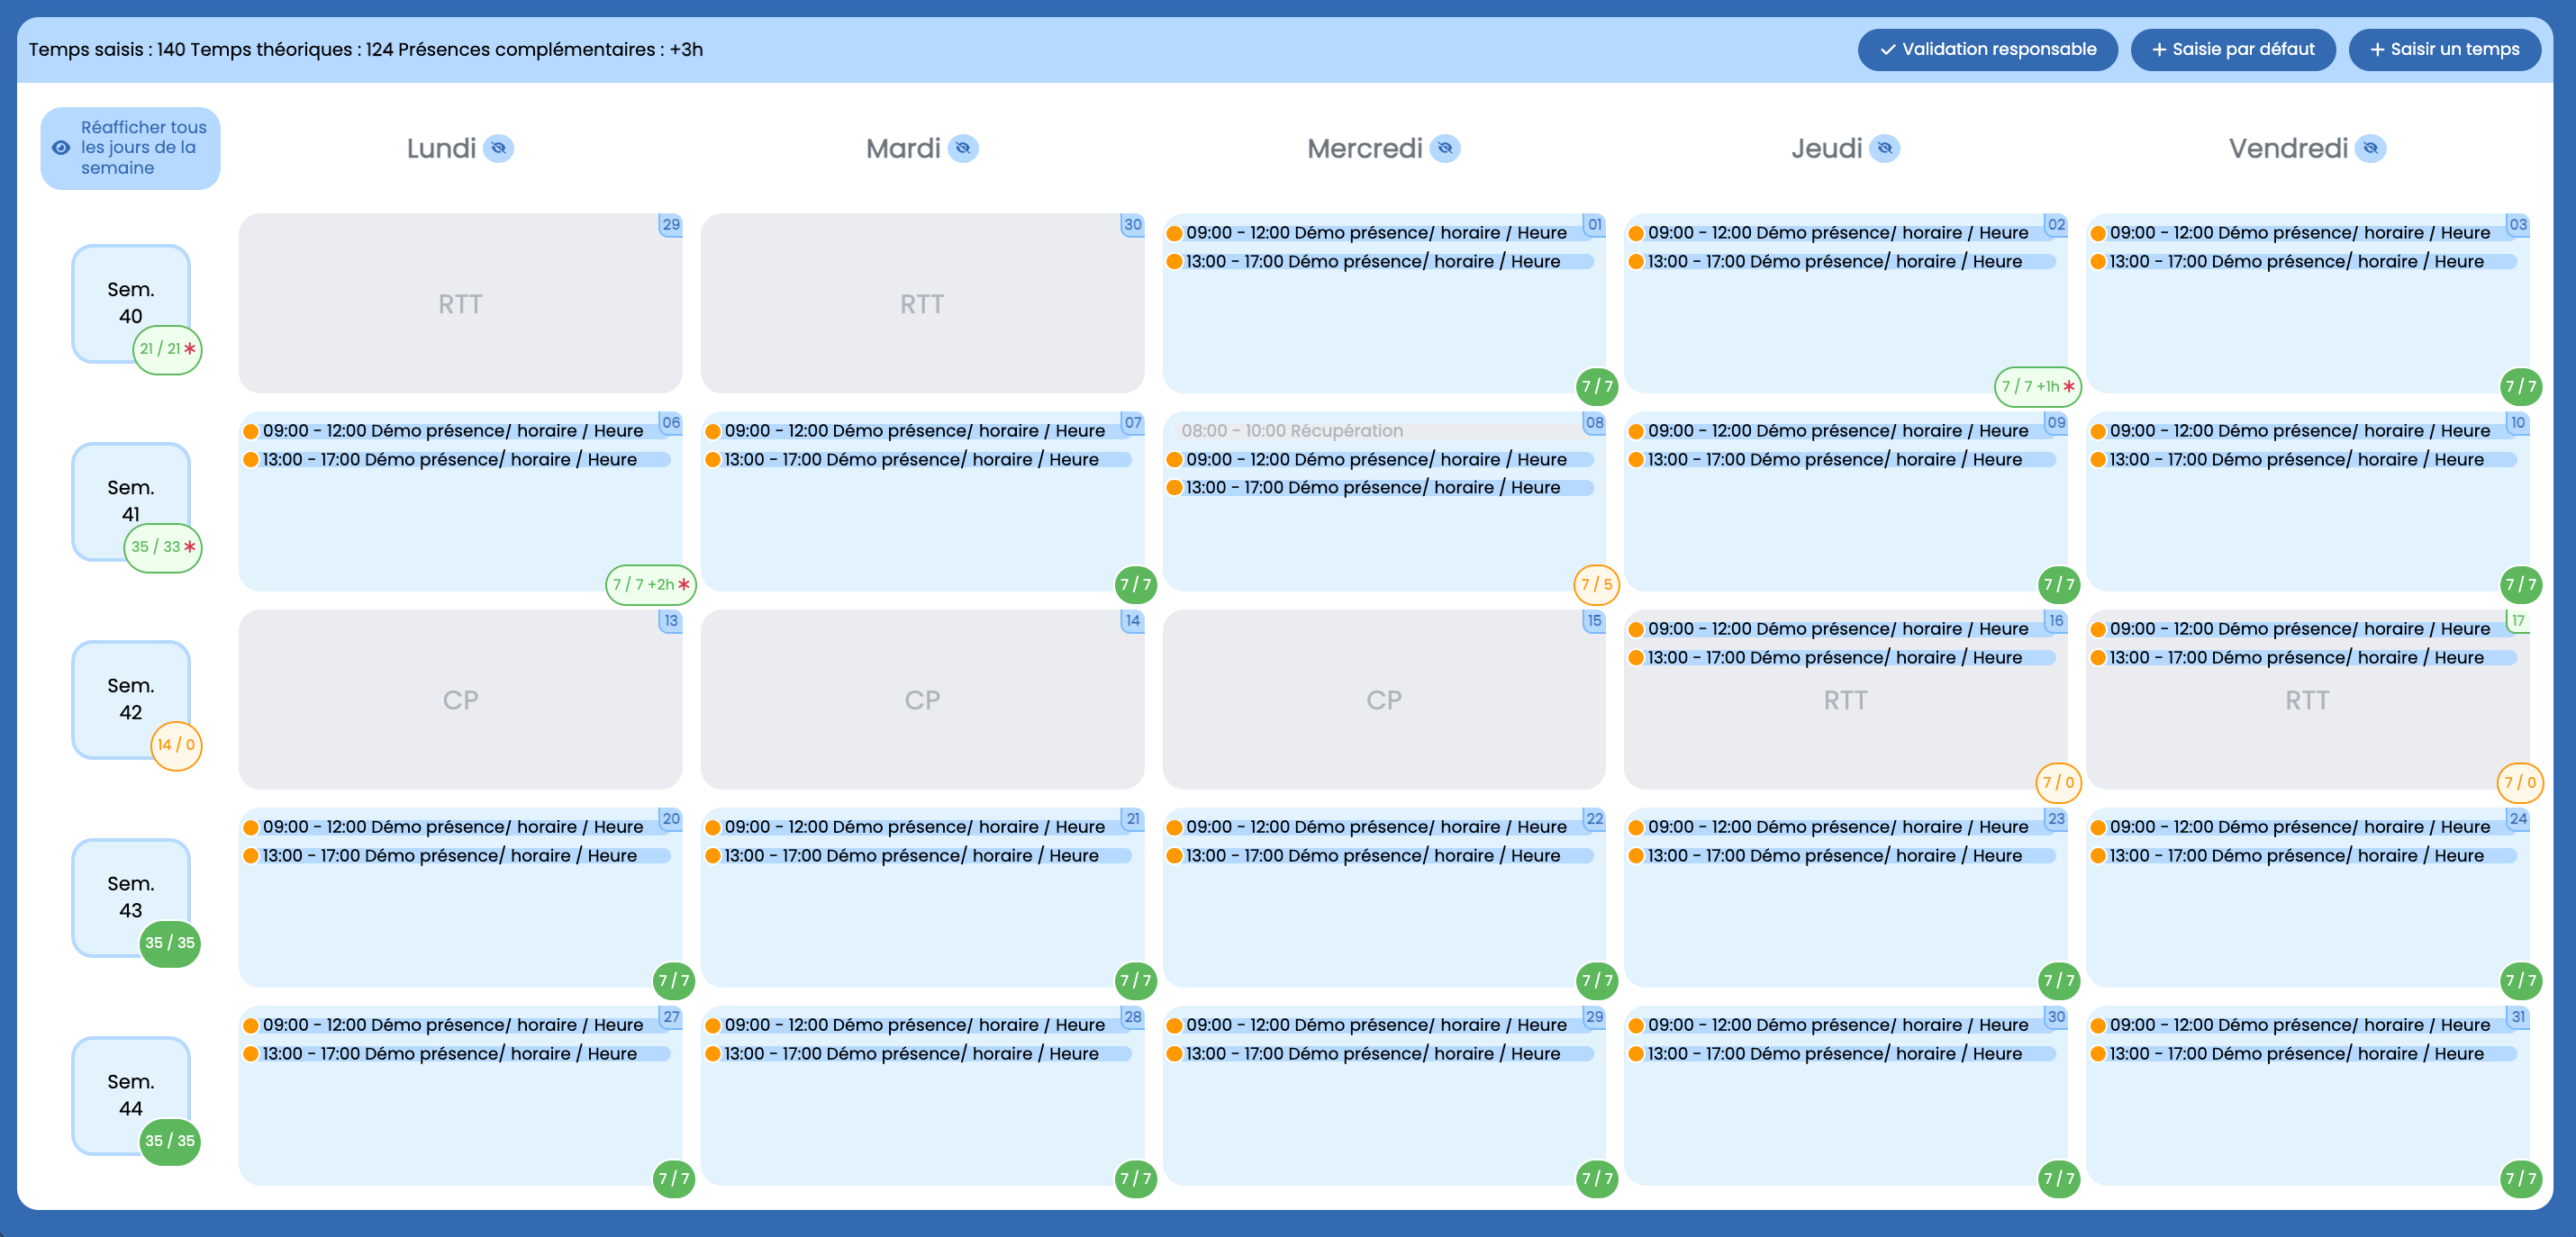Screen dimensions: 2576x1237
Task: Click the RTT cell for Monday 29
Action: (x=460, y=303)
